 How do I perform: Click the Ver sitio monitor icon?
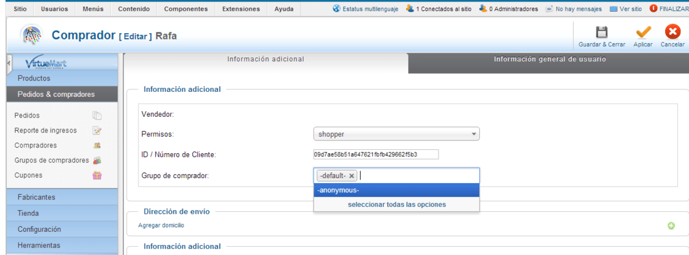pyautogui.click(x=613, y=9)
